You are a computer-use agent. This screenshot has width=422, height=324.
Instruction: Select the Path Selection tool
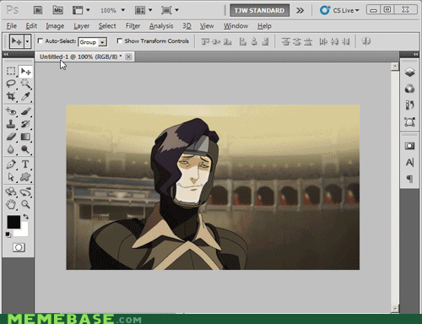point(11,177)
